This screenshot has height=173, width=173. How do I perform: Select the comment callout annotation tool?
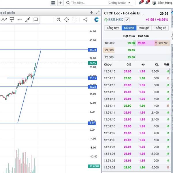tap(36, 20)
